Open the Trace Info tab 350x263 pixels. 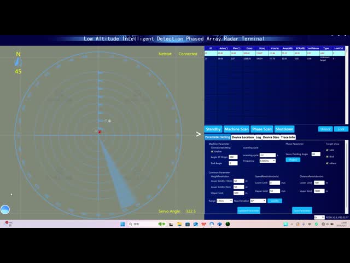coord(288,137)
